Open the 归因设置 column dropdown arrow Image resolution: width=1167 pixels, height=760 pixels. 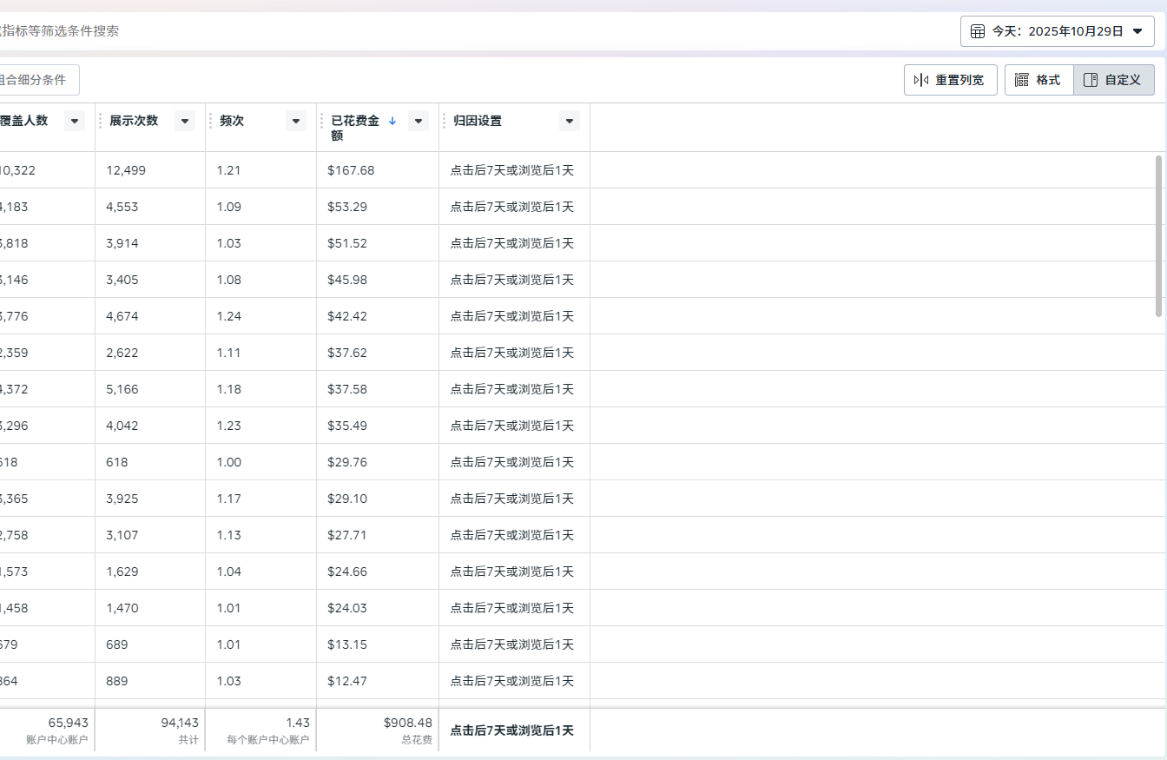(570, 122)
